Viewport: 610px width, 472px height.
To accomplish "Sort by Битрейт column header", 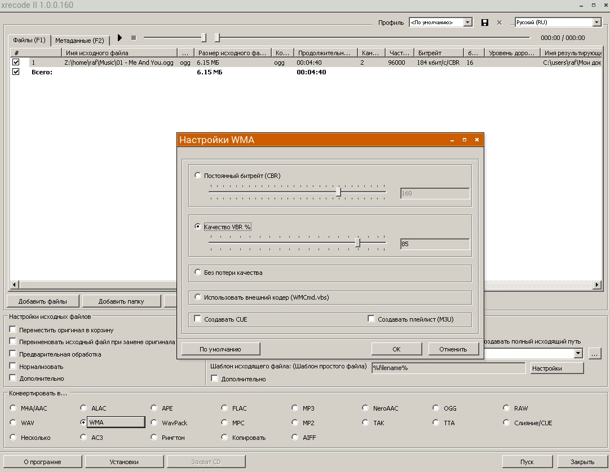I will [x=439, y=53].
